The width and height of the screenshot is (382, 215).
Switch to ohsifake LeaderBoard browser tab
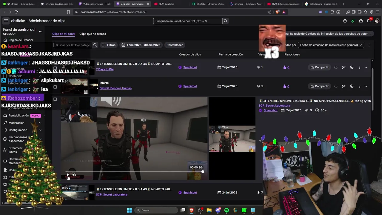pos(57,4)
